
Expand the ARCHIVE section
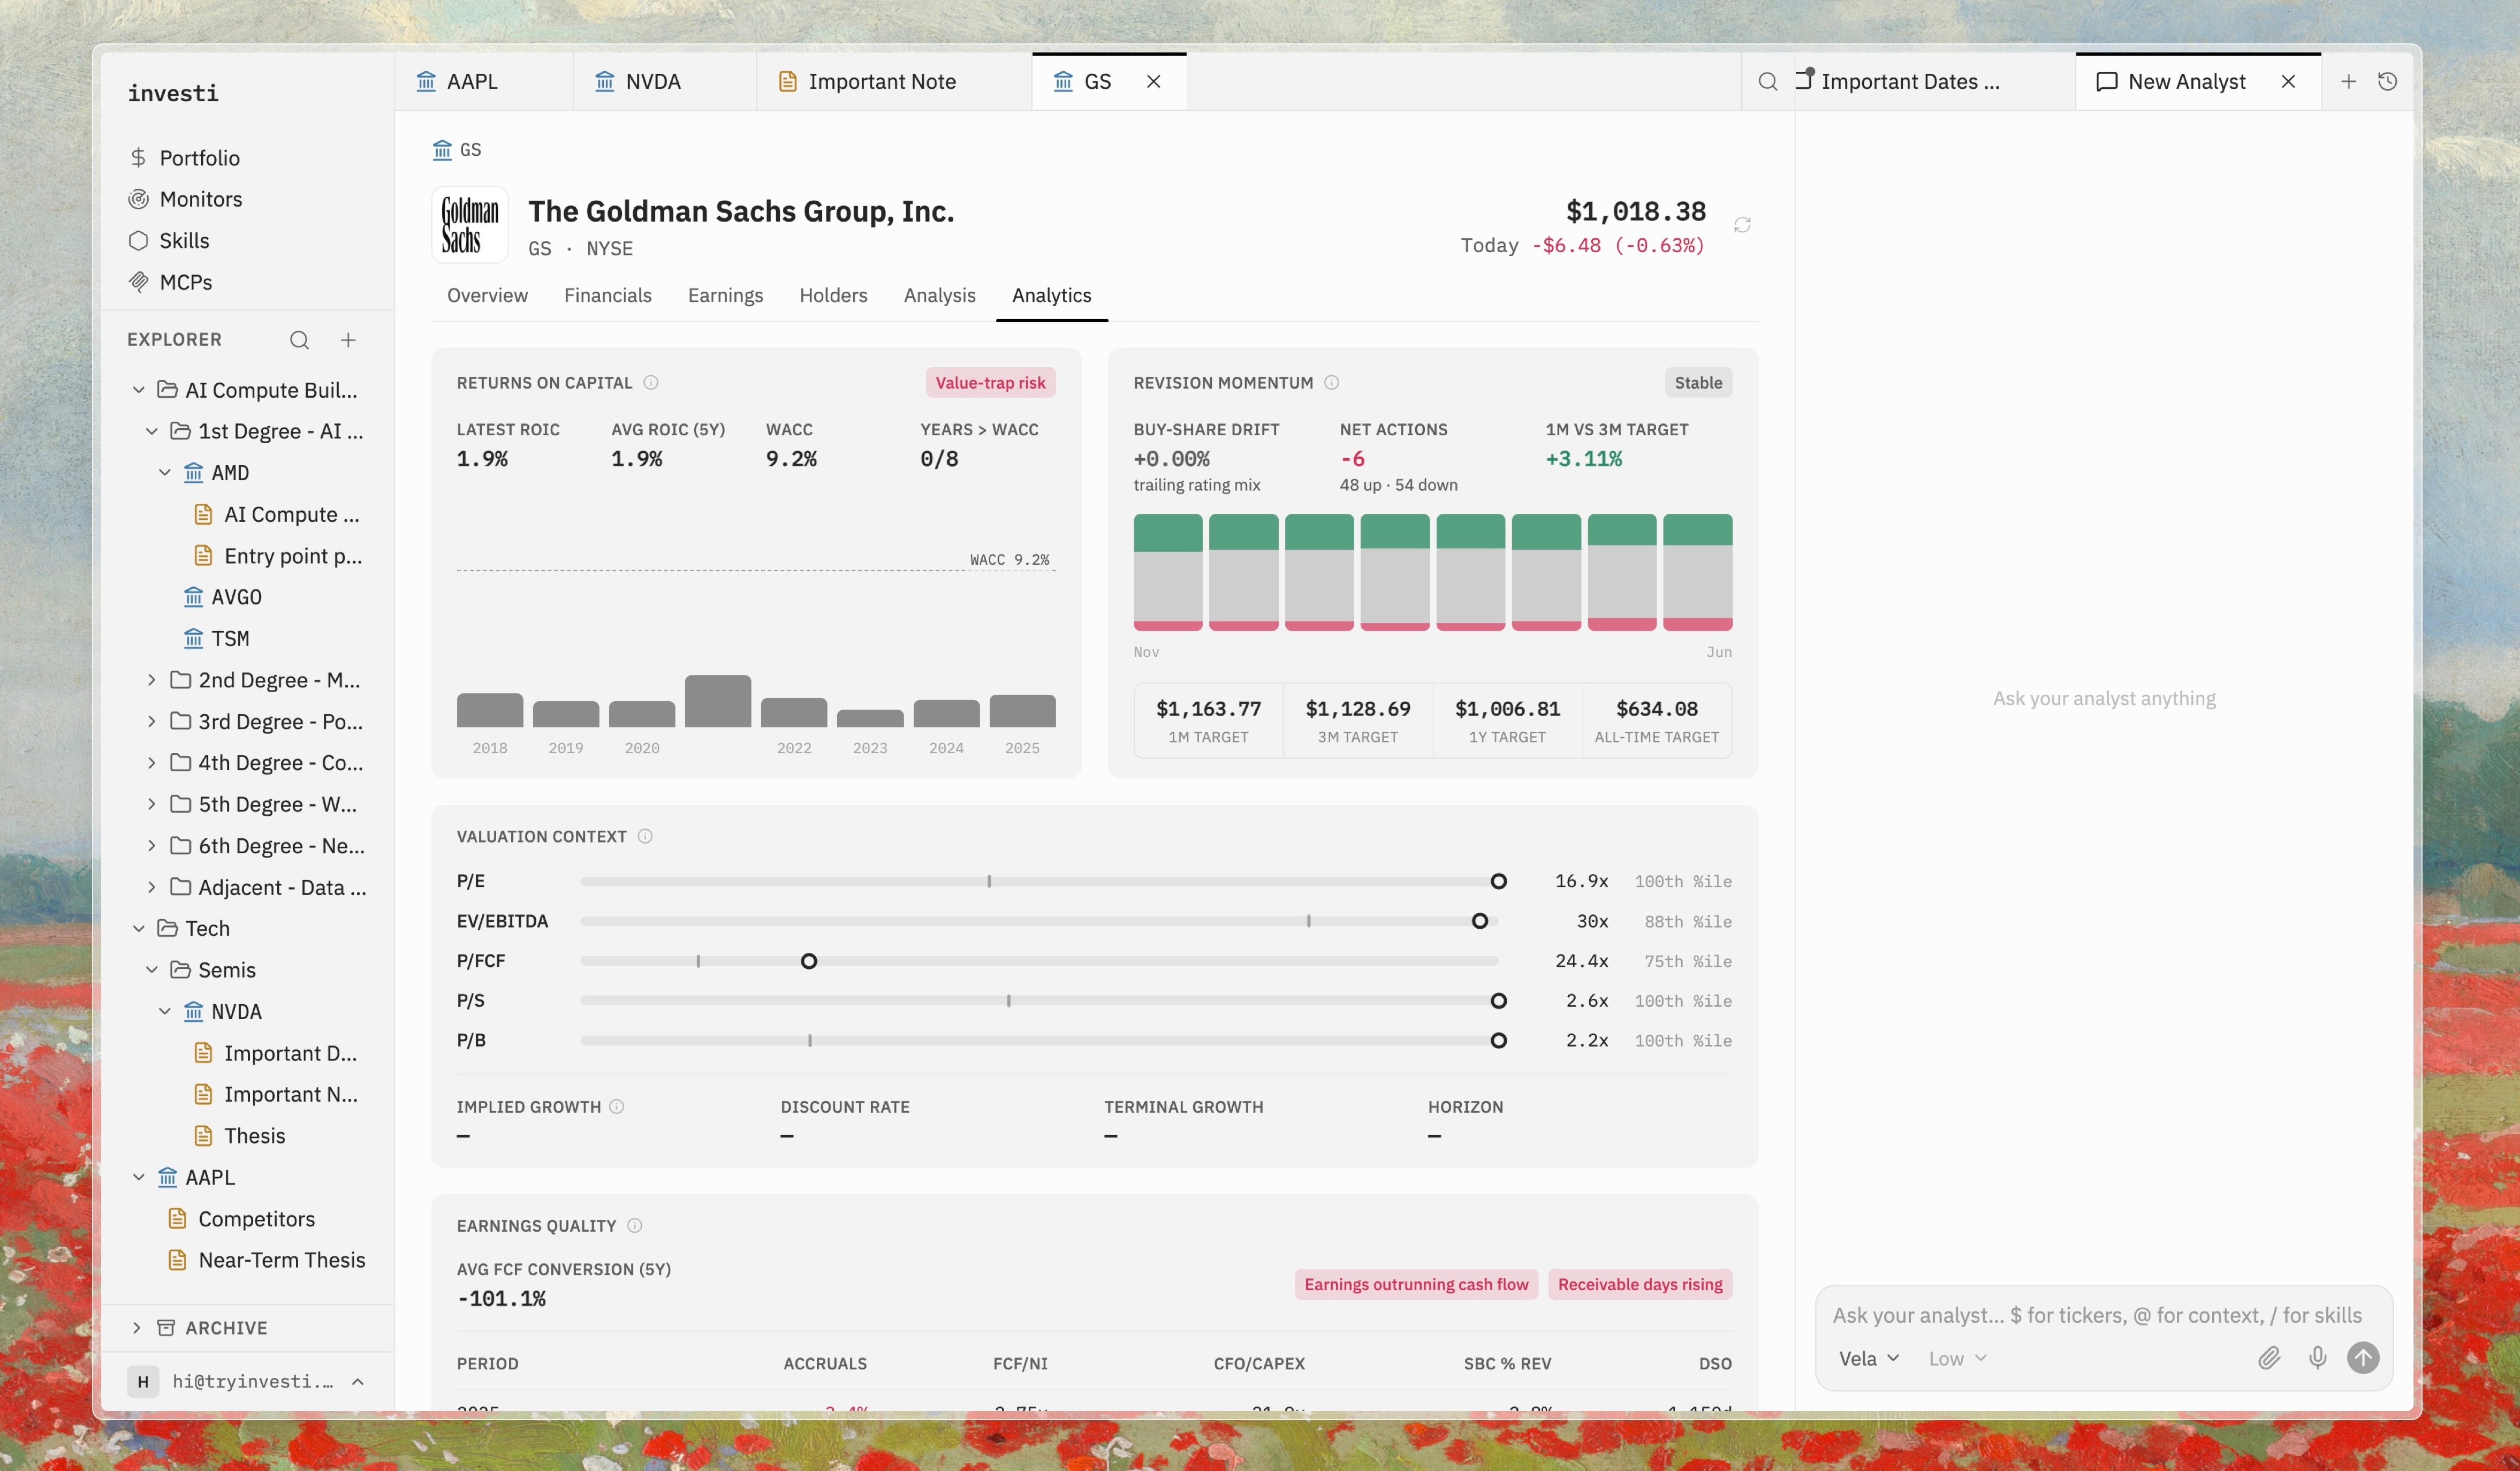(137, 1328)
